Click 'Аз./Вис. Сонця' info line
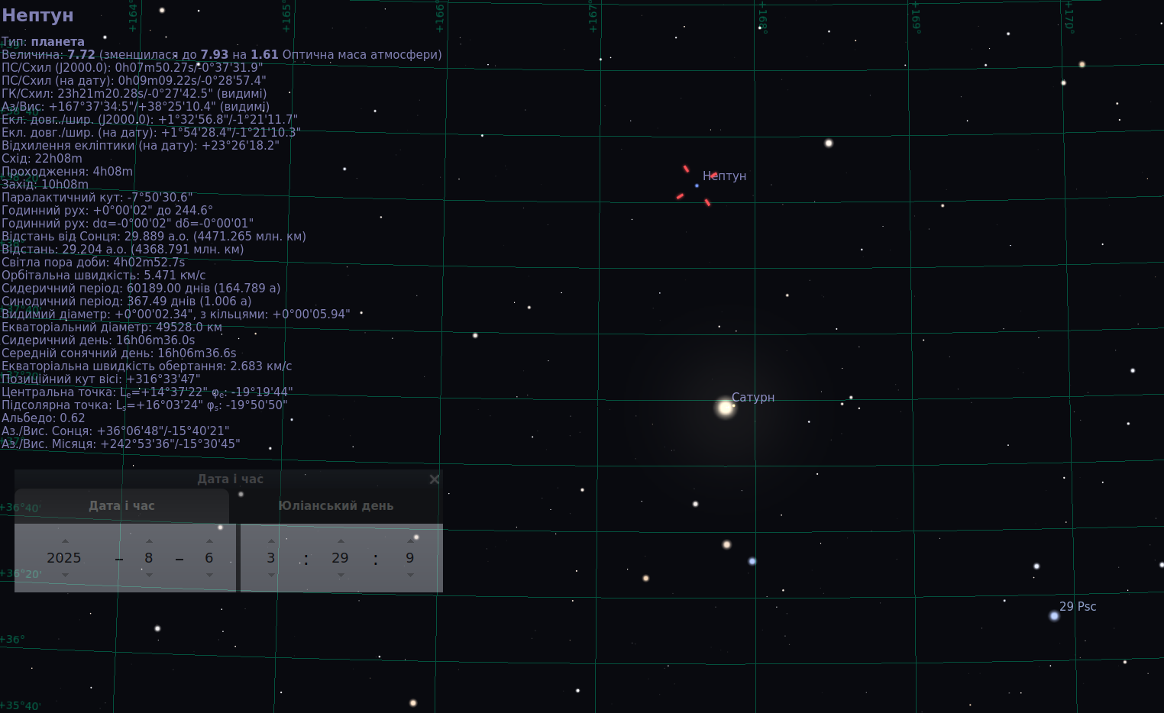This screenshot has height=713, width=1164. 115,431
